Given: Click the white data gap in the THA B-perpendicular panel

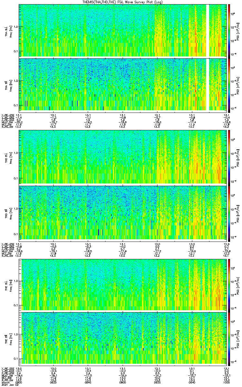Looking at the screenshot, I should 207,31.
